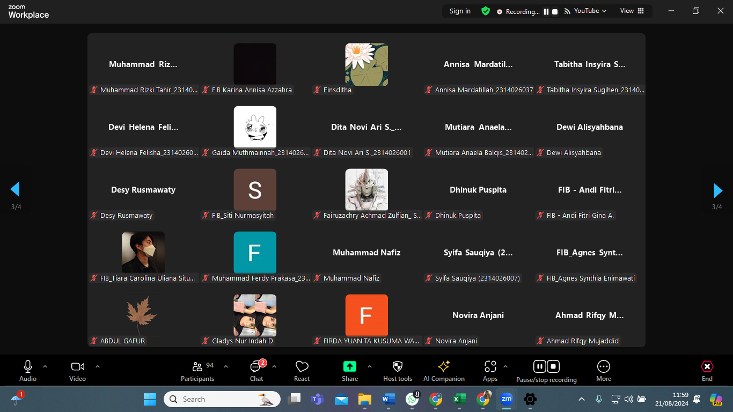Start video with the Video icon
This screenshot has height=412, width=733.
coord(77,367)
